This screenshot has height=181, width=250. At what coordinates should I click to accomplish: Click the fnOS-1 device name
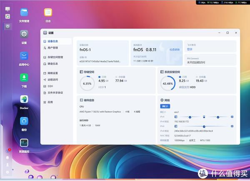click(85, 50)
